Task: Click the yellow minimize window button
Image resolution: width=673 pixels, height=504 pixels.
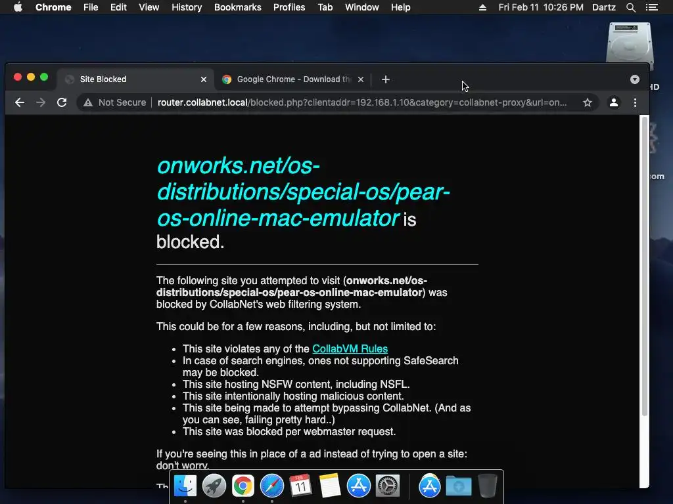Action: point(31,77)
